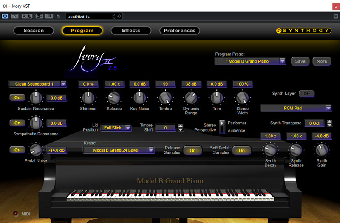Click the Sustain Resonance knob

tap(36, 98)
